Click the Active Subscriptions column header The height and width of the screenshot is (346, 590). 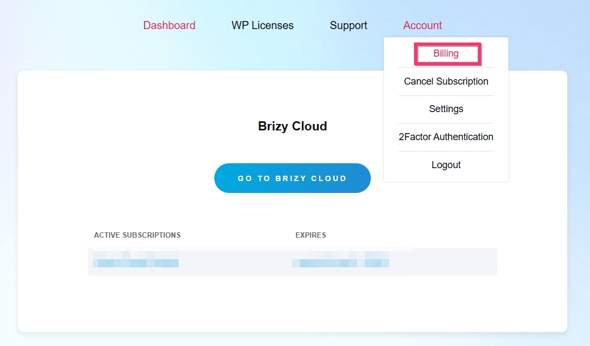[x=137, y=235]
